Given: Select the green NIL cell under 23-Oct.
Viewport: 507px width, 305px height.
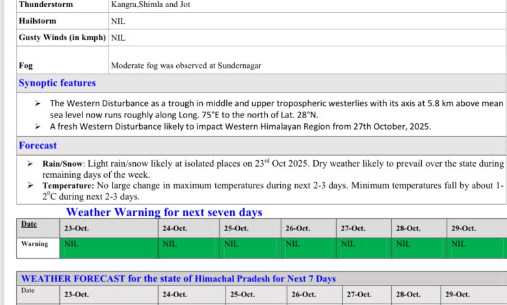Looking at the screenshot, I should [x=109, y=248].
